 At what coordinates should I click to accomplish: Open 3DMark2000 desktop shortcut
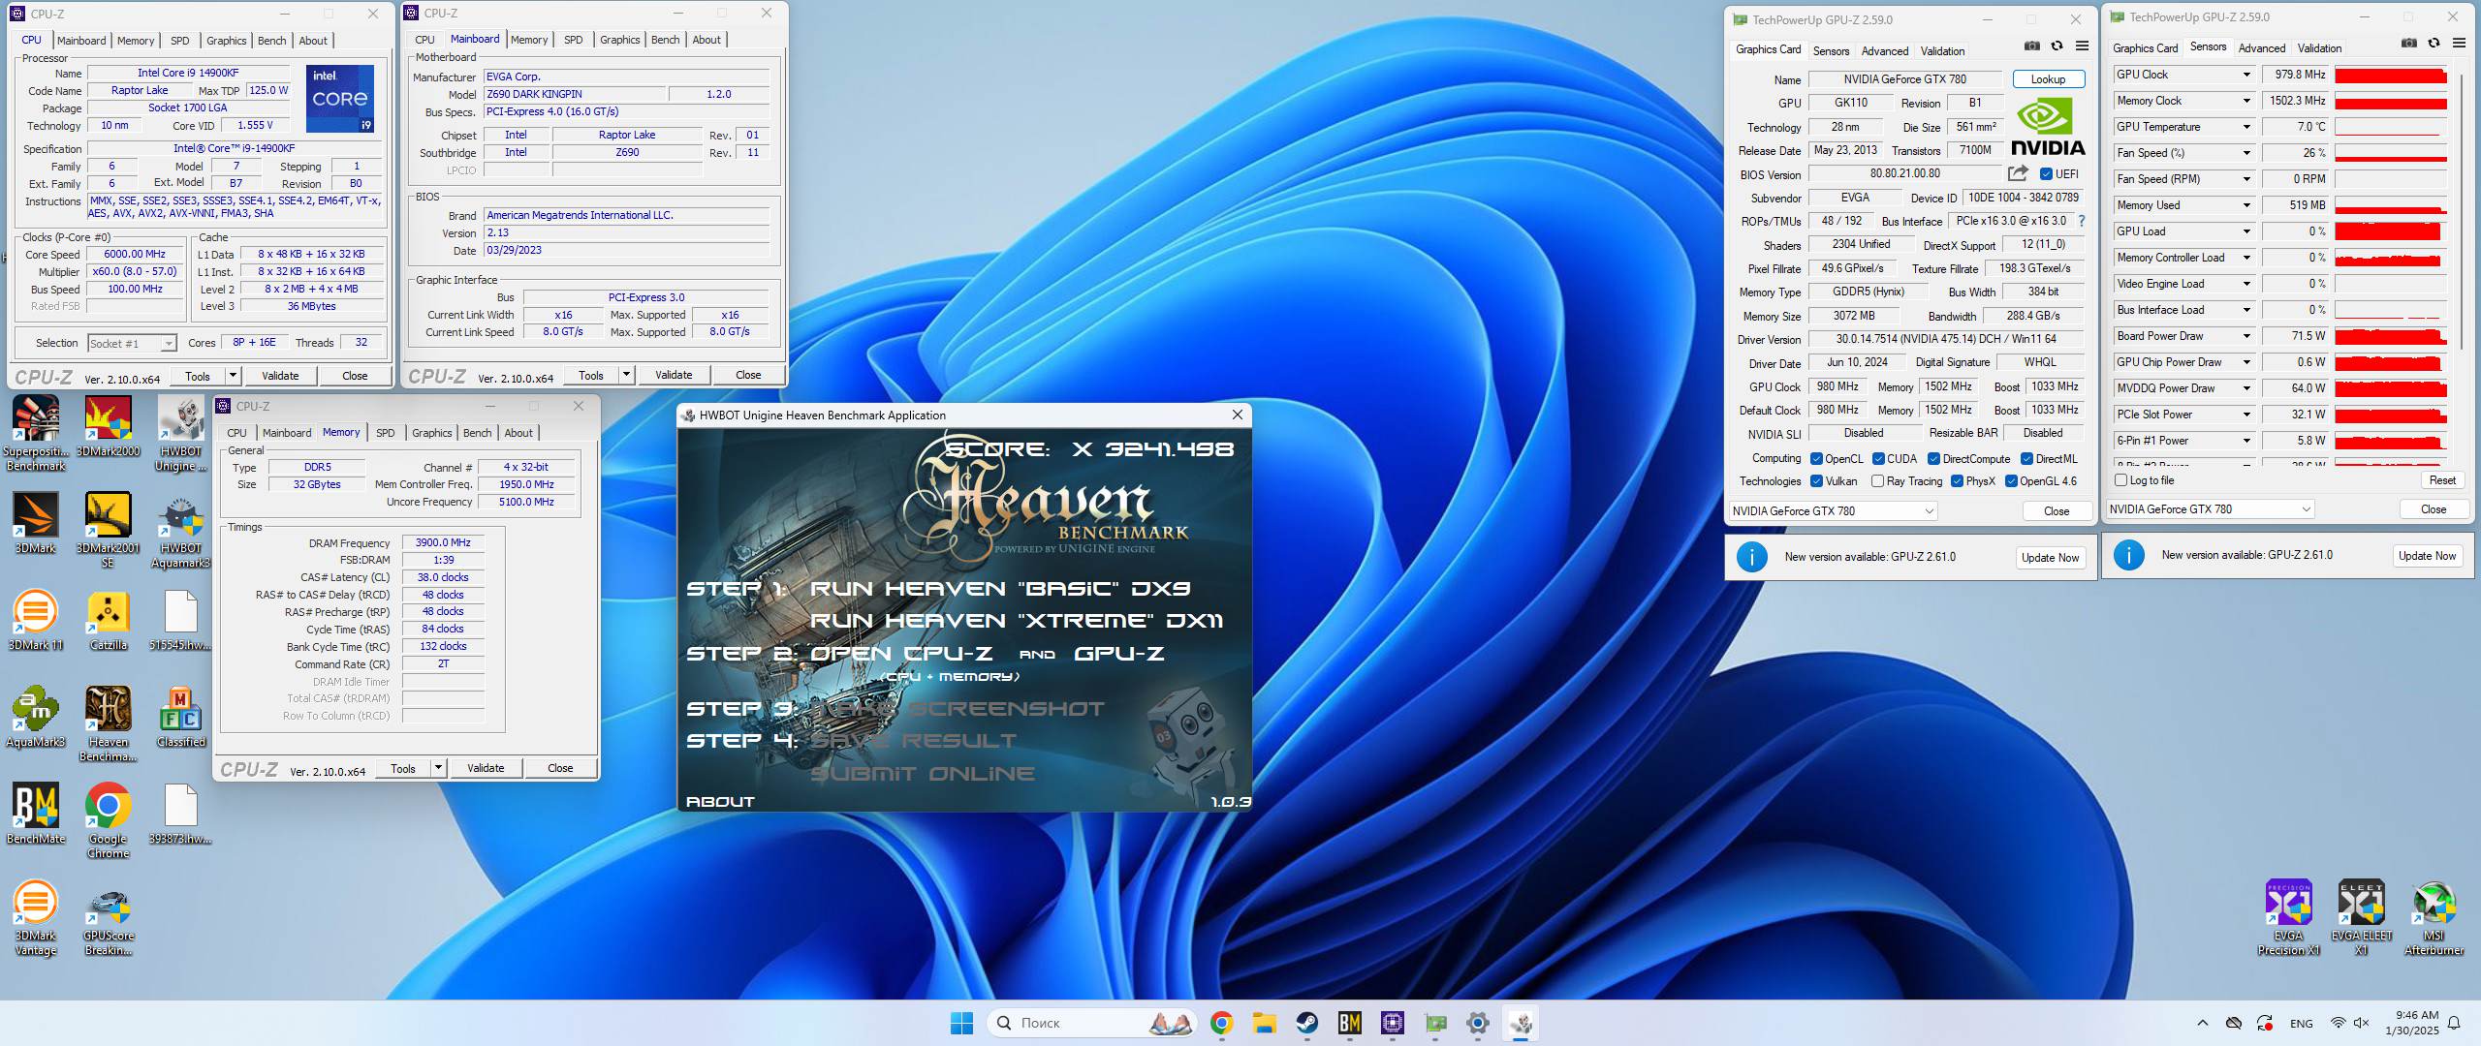108,426
